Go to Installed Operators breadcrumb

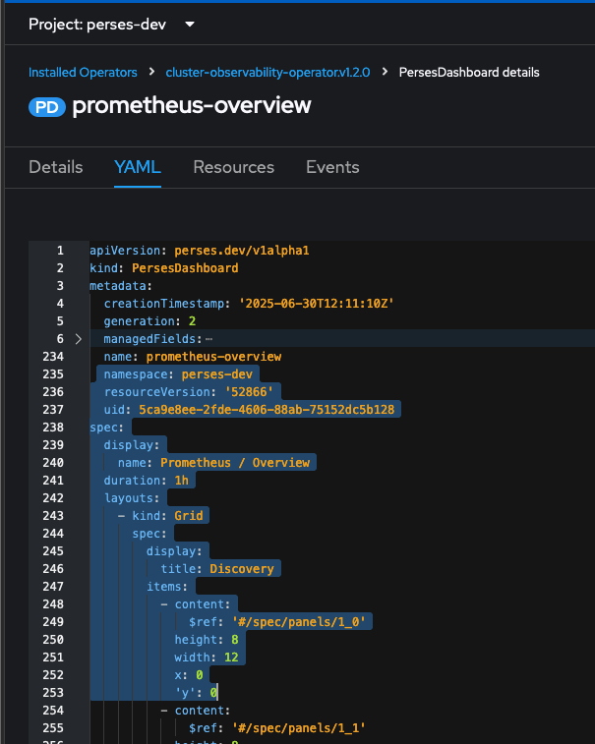point(83,73)
